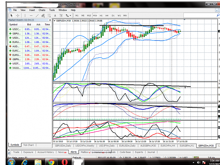Select the text label tool
This screenshot has height=165, width=220.
point(61,15)
